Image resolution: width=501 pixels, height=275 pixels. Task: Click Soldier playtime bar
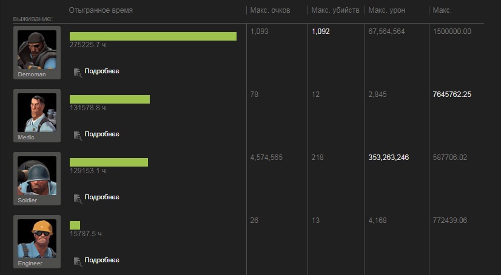109,162
